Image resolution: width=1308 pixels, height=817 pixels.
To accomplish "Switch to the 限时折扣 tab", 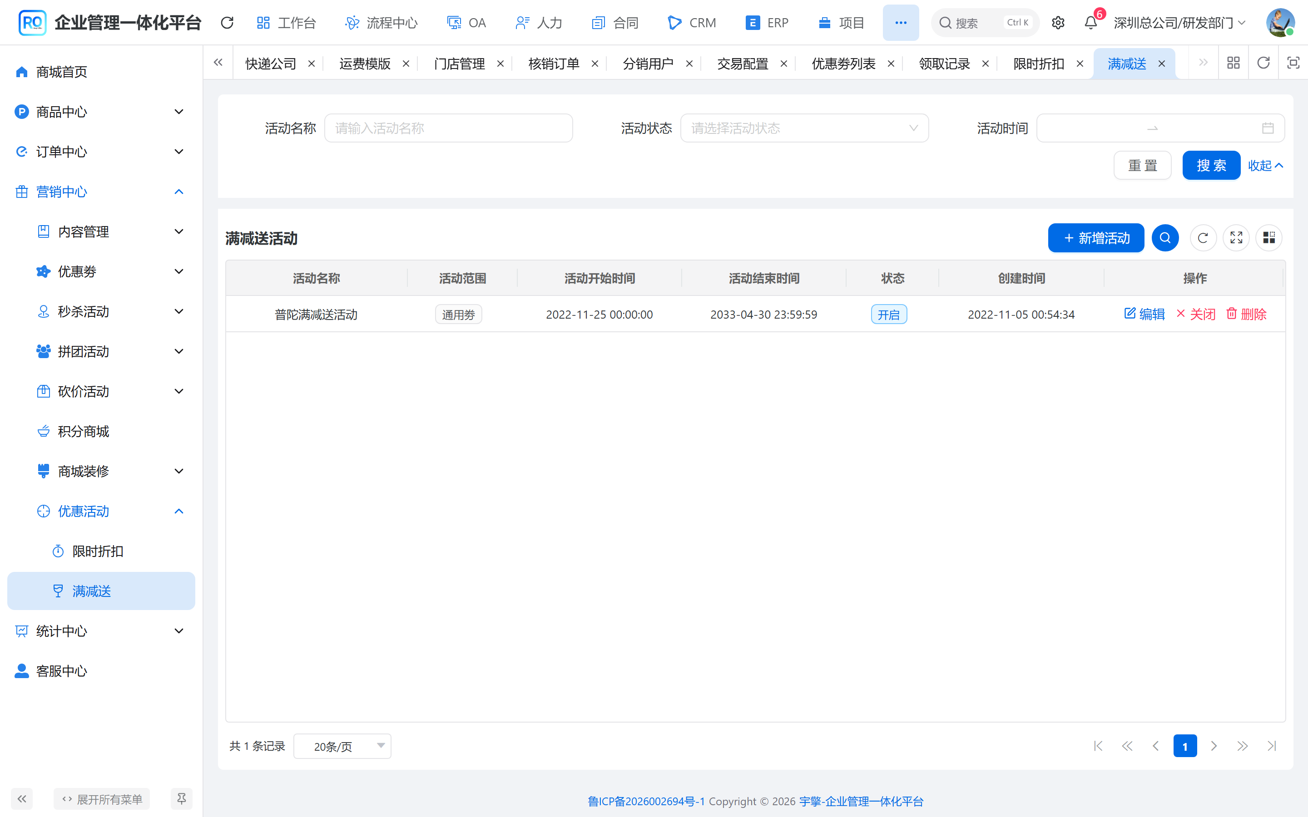I will (1038, 64).
